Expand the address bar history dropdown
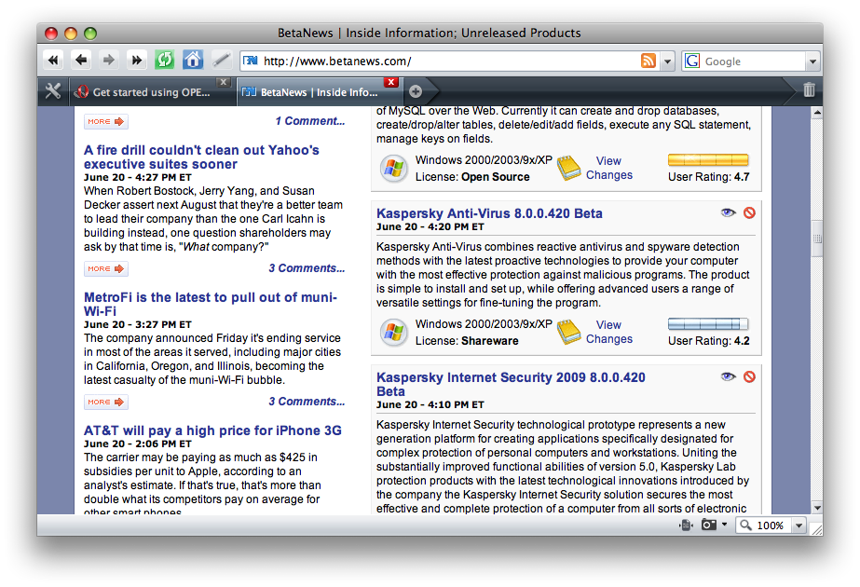The width and height of the screenshot is (860, 587). (667, 61)
